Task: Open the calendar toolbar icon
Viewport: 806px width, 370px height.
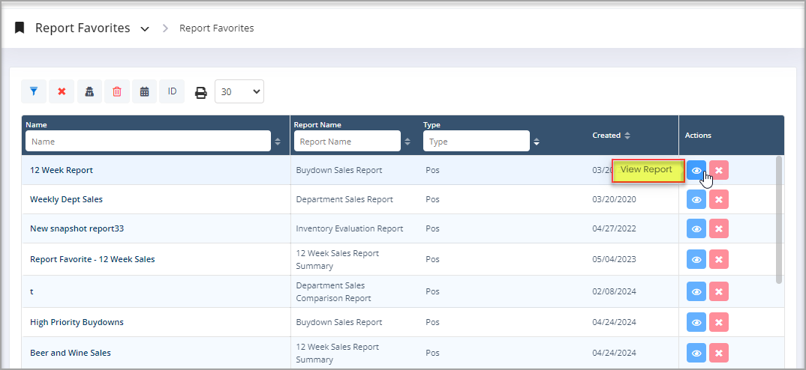Action: coord(144,91)
